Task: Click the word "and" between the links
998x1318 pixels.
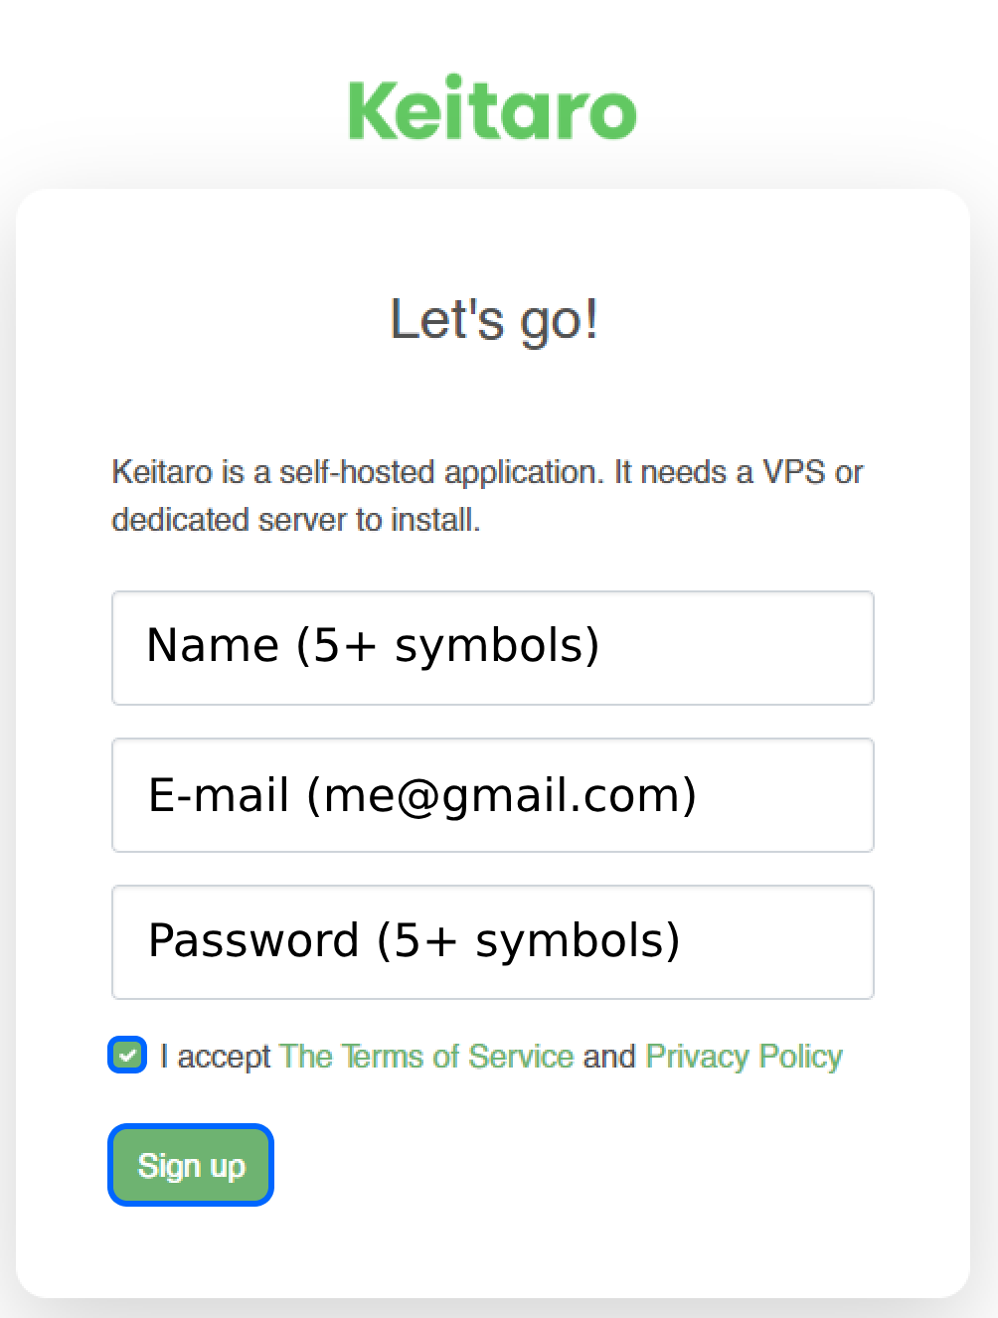Action: [x=609, y=1056]
